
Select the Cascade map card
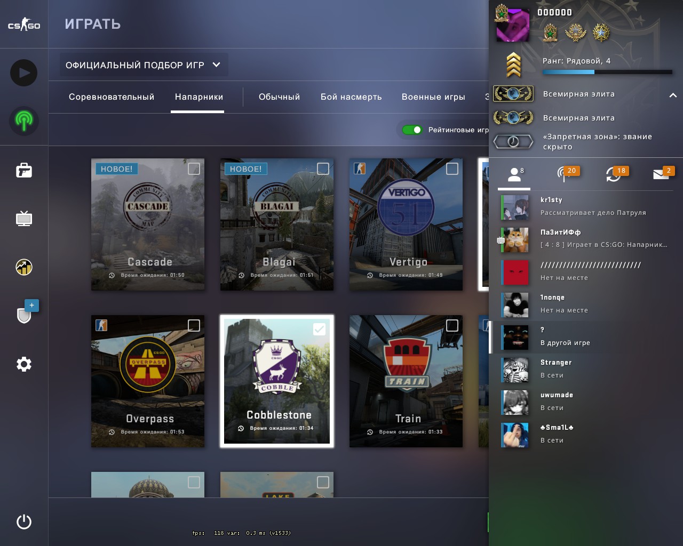click(148, 224)
